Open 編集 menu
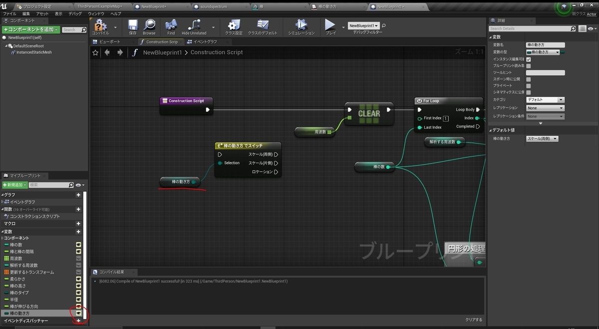Image resolution: width=599 pixels, height=329 pixels. (x=26, y=14)
